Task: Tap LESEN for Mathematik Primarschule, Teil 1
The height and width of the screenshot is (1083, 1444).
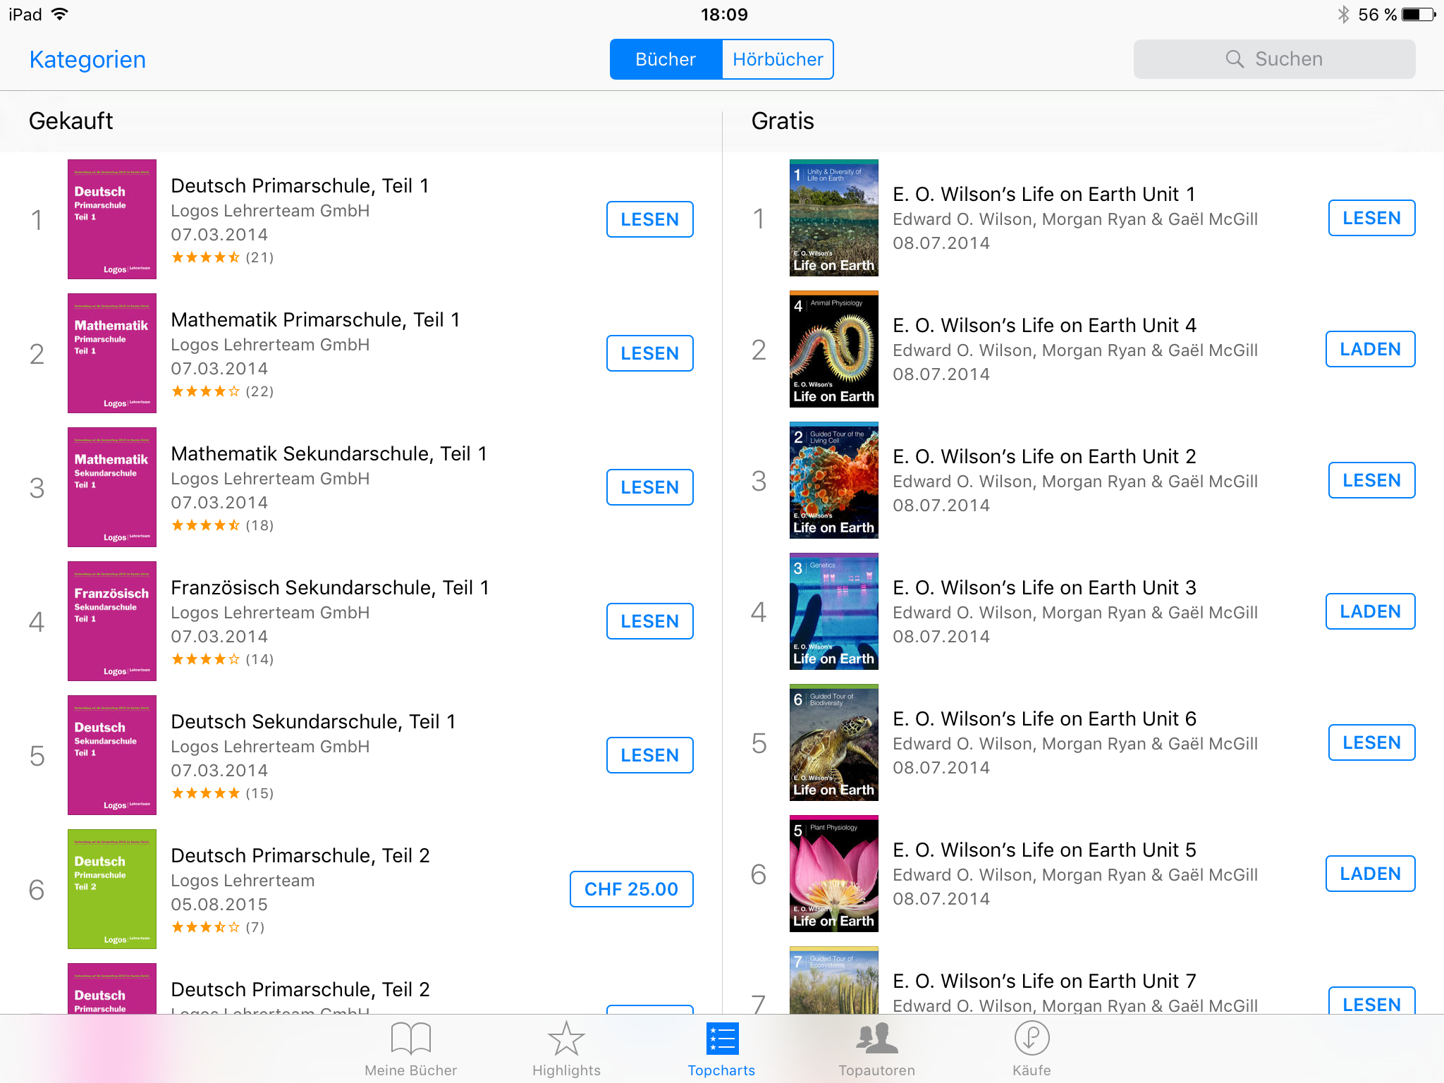Action: click(649, 353)
